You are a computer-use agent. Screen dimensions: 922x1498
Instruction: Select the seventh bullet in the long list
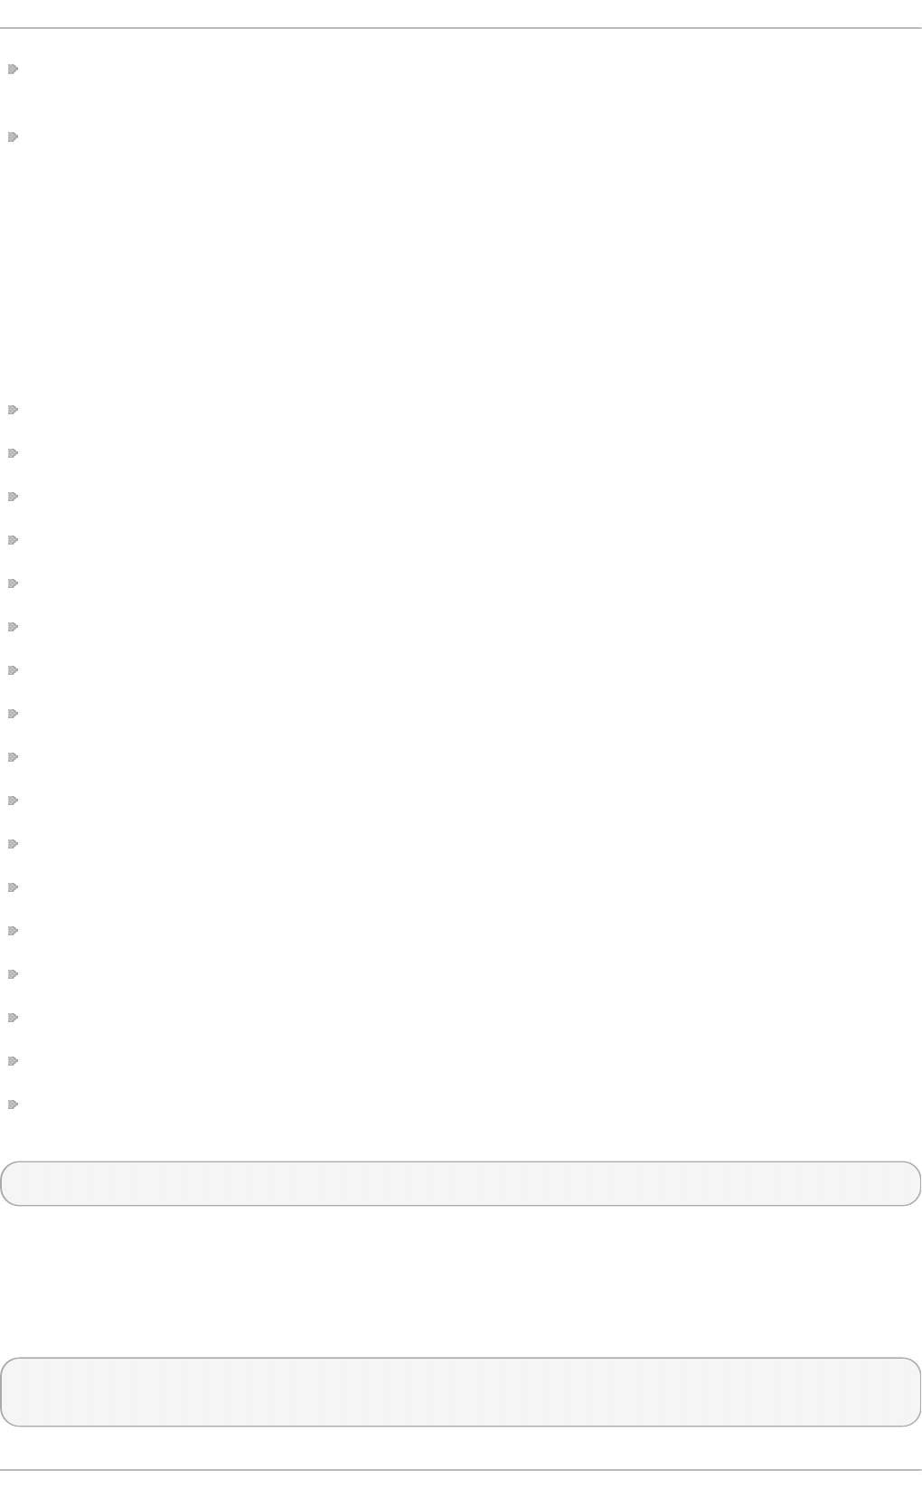(x=13, y=670)
